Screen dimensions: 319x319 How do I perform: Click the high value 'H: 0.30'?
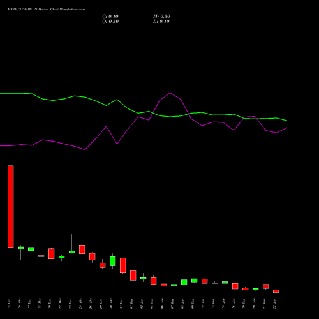(161, 17)
